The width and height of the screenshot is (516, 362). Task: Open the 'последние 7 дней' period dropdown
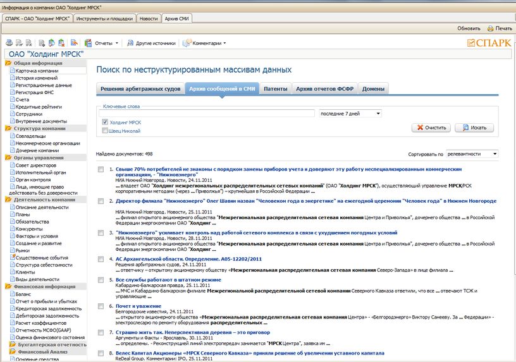click(350, 113)
